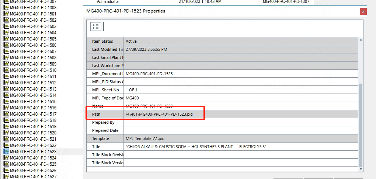Screen dimensions: 376x179
Task: Click the empty Prepared Date value field
Action: pyautogui.click(x=241, y=130)
